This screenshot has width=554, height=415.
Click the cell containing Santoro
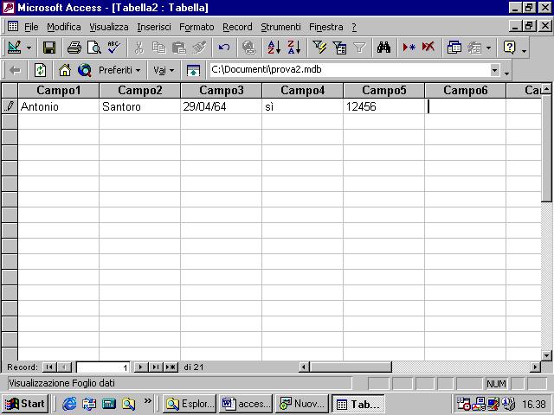140,106
